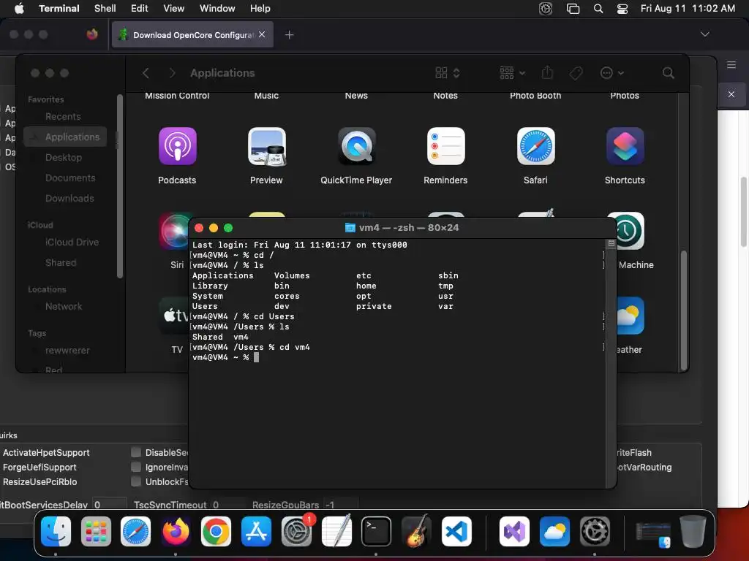Select Reminders app icon in Finder
Image resolution: width=749 pixels, height=561 pixels.
[445, 146]
